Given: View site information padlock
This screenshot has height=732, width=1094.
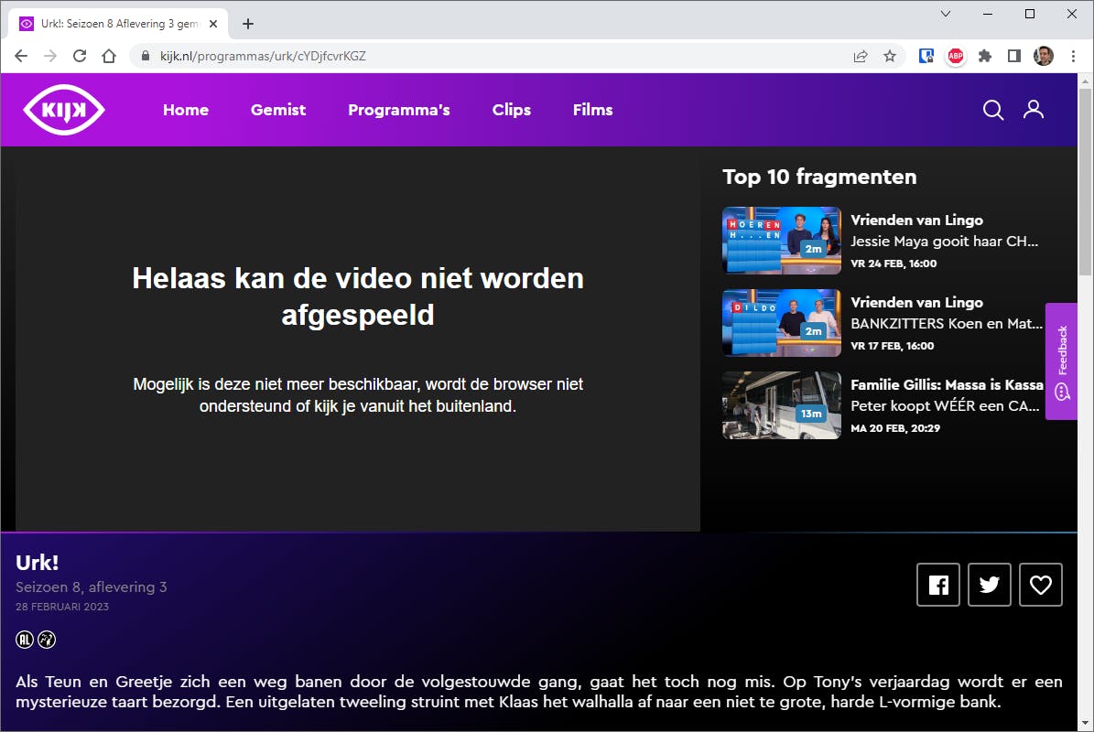Looking at the screenshot, I should tap(146, 56).
